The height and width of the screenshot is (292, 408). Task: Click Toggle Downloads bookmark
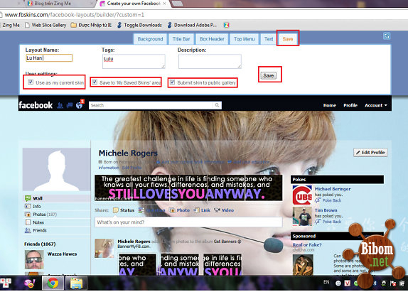pos(139,25)
